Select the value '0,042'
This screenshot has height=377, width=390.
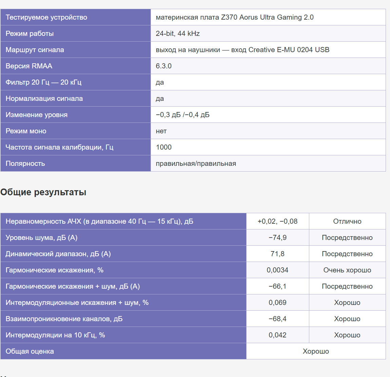277,335
